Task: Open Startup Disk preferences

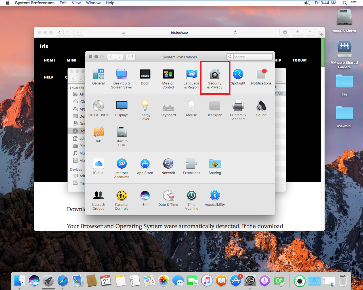Action: click(122, 137)
